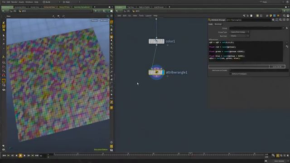Image resolution: width=290 pixels, height=163 pixels.
Task: Click timeline global animation options key icon
Action: tap(273, 156)
